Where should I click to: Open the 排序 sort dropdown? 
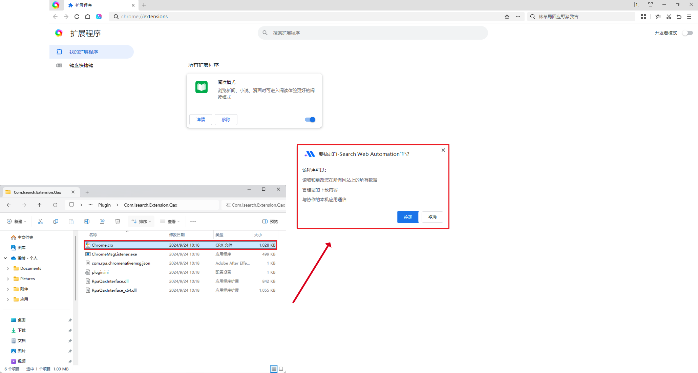coord(141,222)
